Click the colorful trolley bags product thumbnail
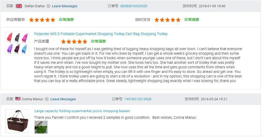 click(17, 44)
